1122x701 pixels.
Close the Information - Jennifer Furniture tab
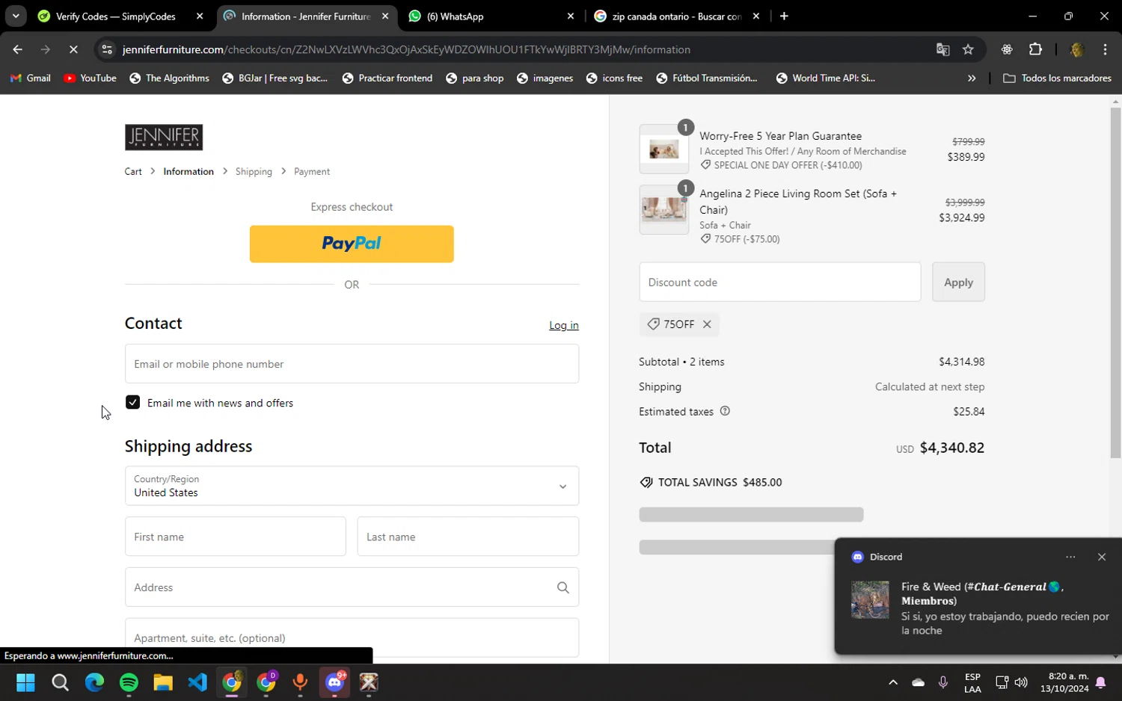385,16
